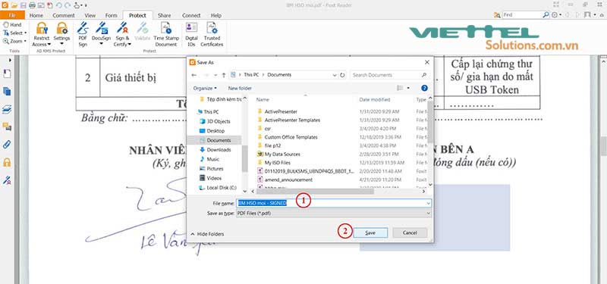Open the File menu tab

coord(12,15)
